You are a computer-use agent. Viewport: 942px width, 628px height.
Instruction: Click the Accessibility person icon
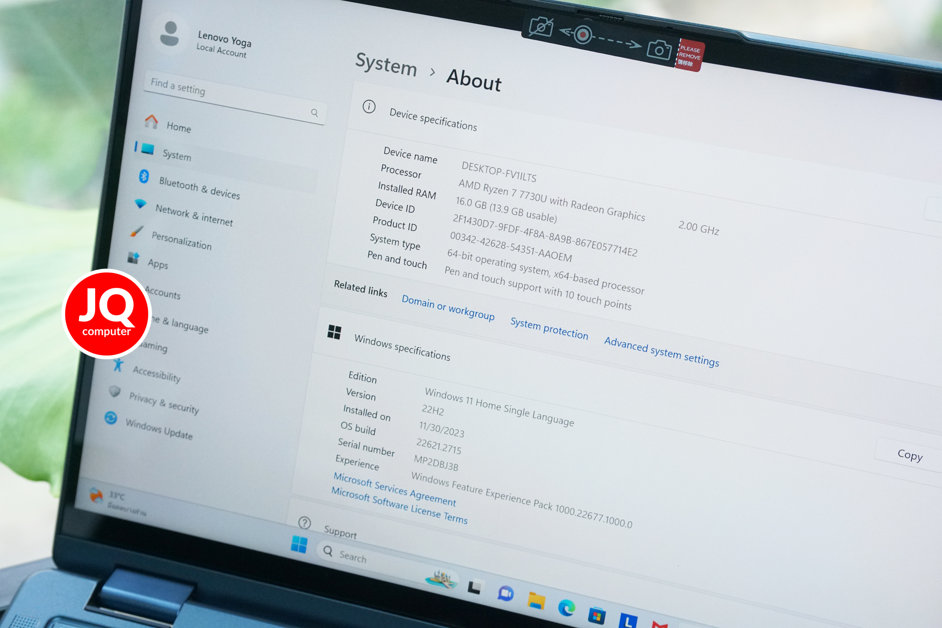coord(118,365)
